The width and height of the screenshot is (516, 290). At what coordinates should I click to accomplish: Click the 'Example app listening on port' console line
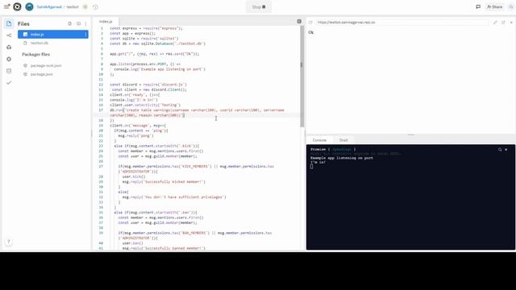click(342, 158)
